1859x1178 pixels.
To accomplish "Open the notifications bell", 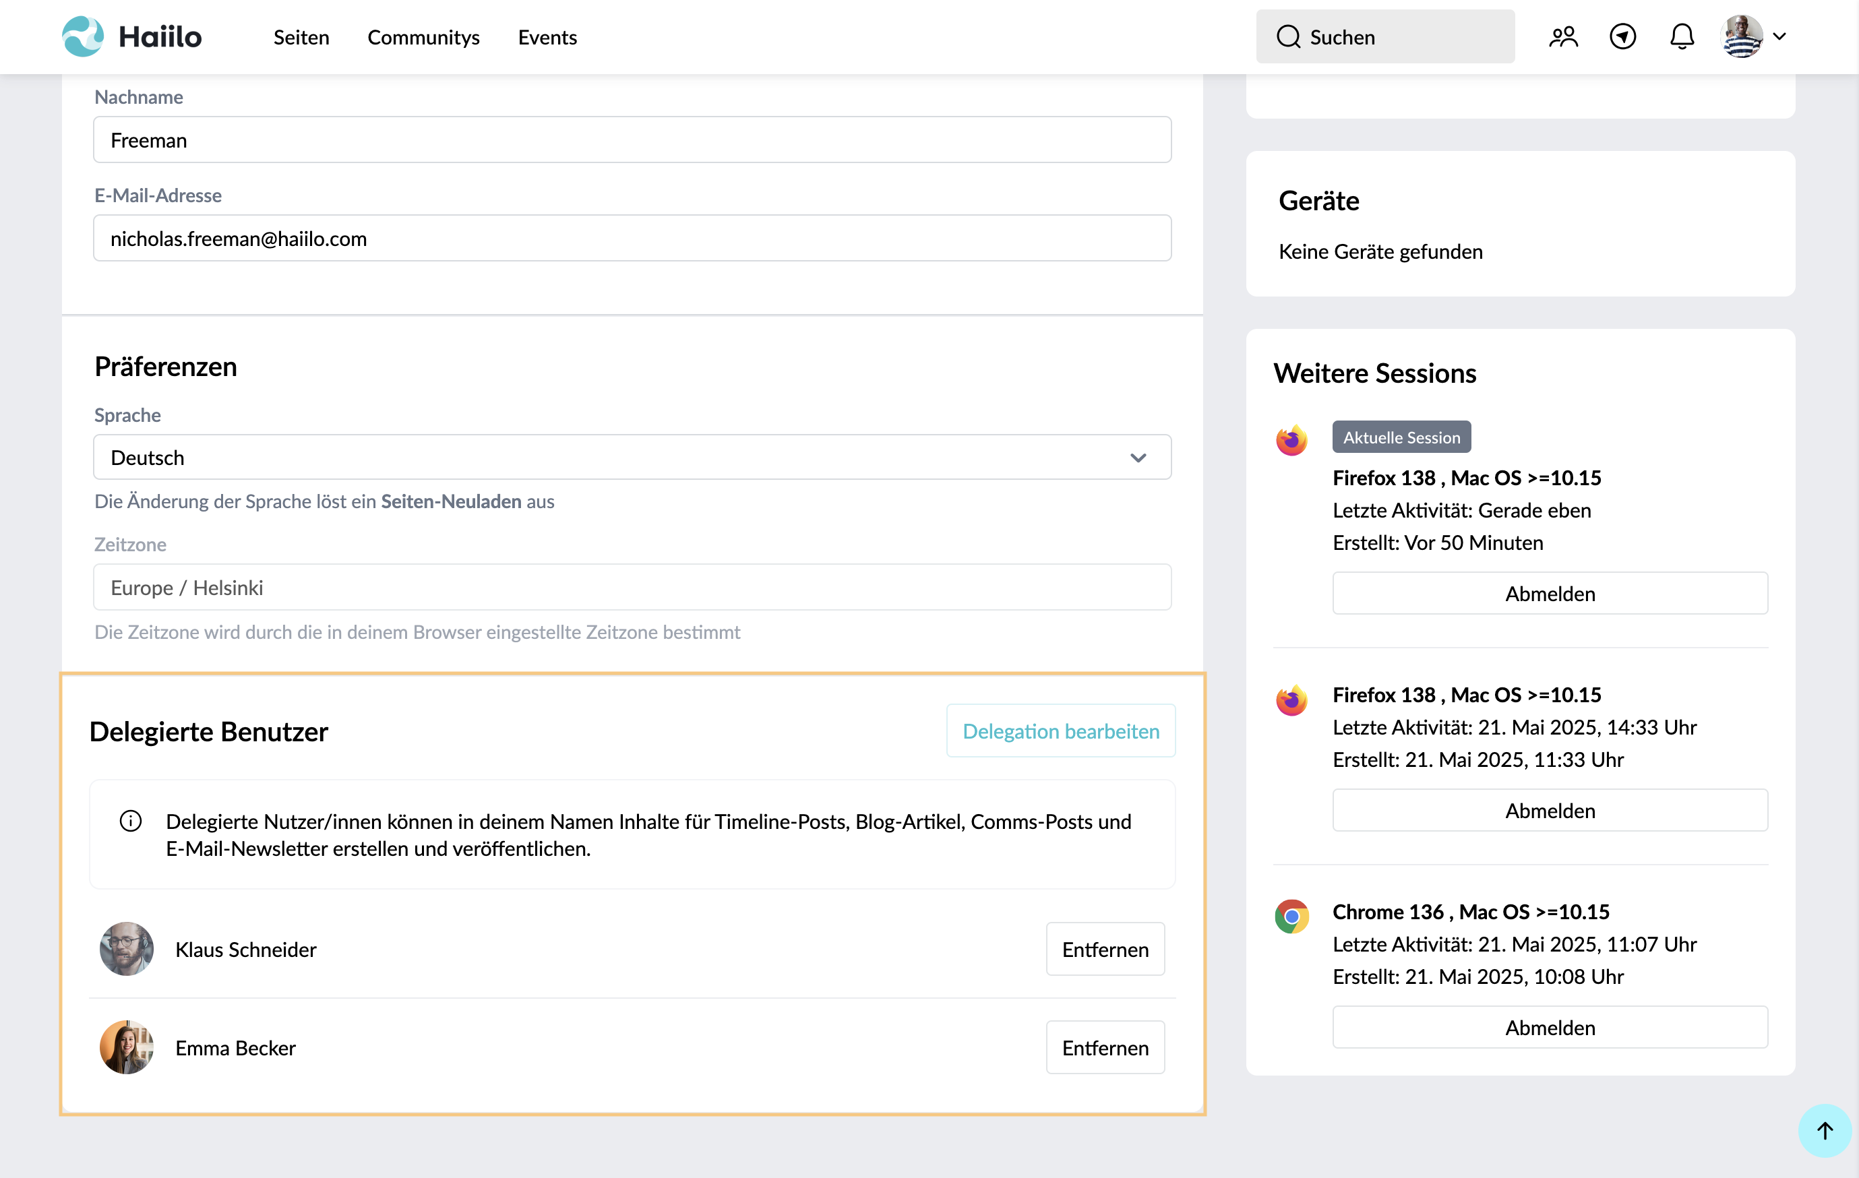I will click(x=1682, y=36).
